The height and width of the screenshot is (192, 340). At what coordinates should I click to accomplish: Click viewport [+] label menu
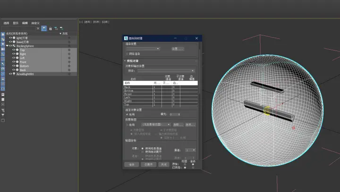(x=81, y=22)
